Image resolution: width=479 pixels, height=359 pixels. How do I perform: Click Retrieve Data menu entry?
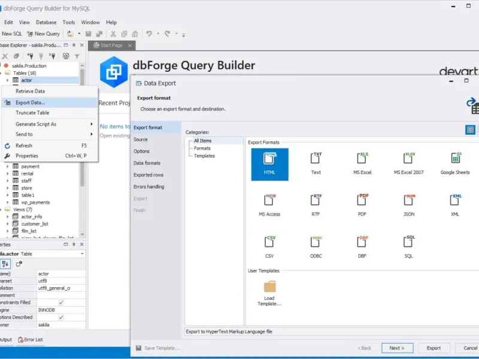[x=50, y=92]
